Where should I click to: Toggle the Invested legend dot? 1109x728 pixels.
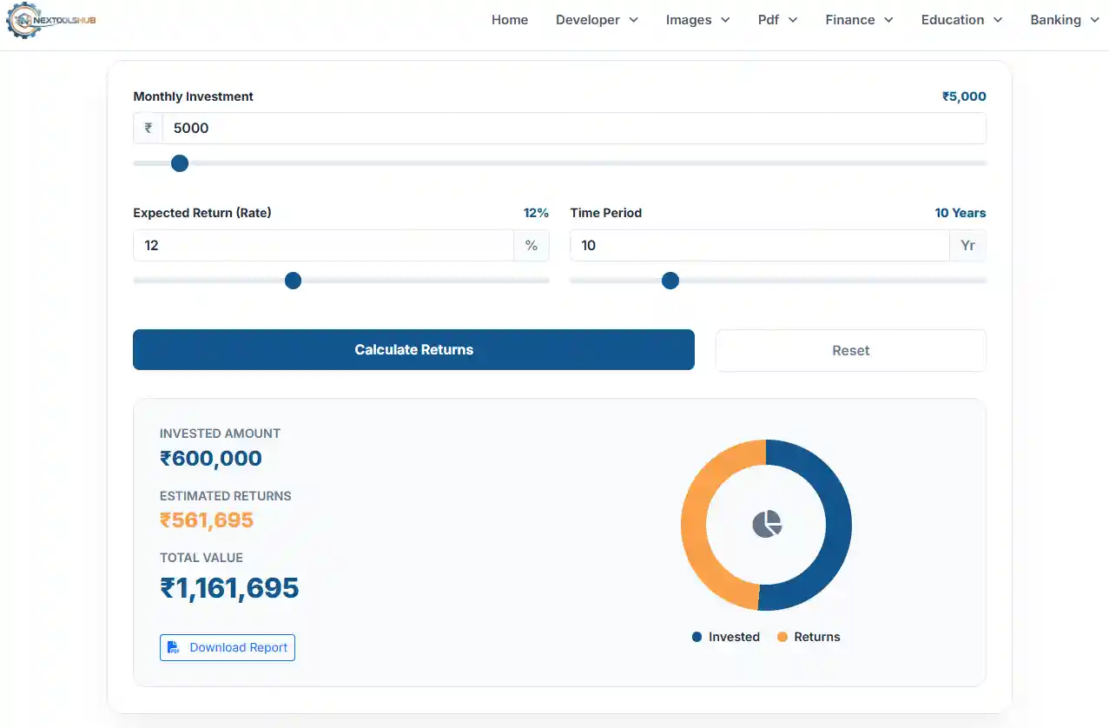pos(696,637)
